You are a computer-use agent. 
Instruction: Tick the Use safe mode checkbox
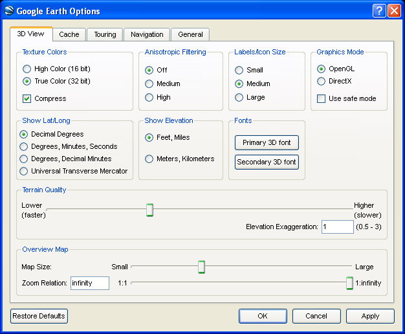click(x=322, y=98)
